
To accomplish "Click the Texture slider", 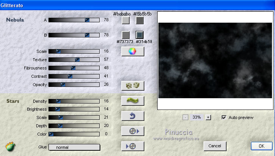I will click(x=74, y=60).
